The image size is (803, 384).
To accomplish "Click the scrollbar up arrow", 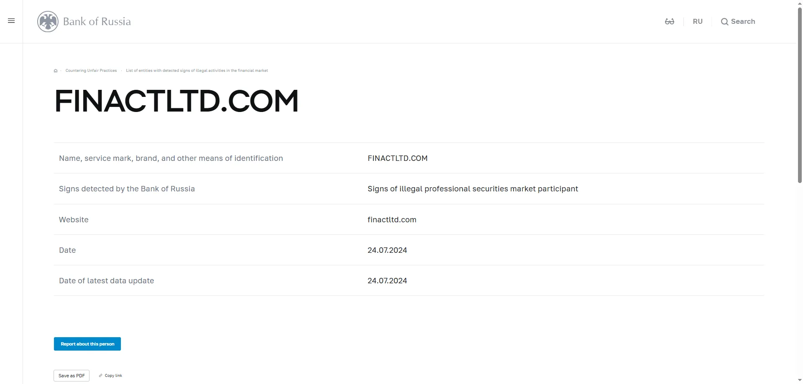I will coord(800,3).
